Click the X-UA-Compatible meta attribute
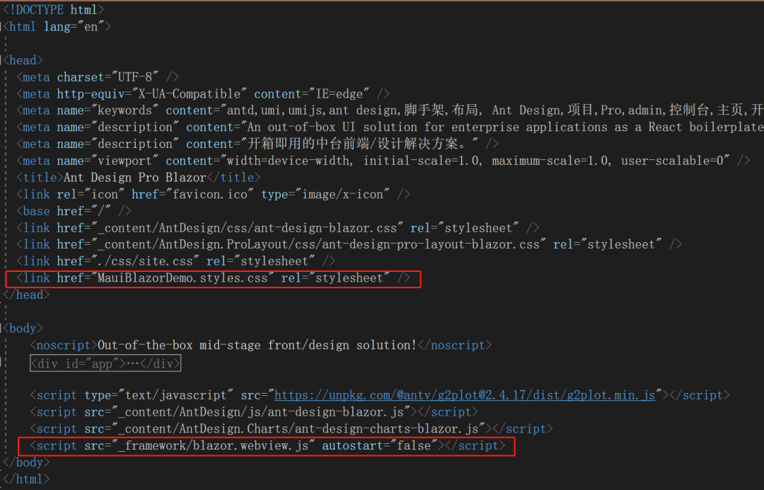Image resolution: width=764 pixels, height=490 pixels. tap(181, 93)
